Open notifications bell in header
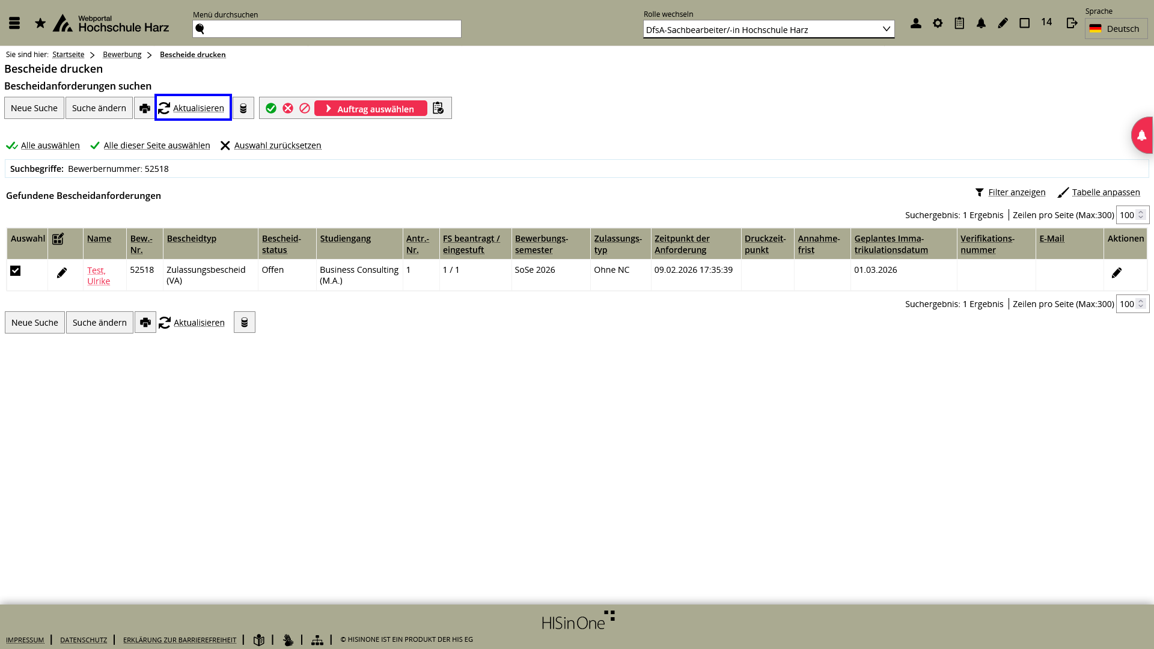The image size is (1154, 649). [981, 23]
